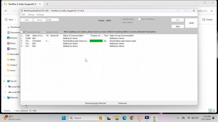Viewport: 218px width, 122px height.
Task: Show hidden system tray icons chevron
Action: click(178, 118)
